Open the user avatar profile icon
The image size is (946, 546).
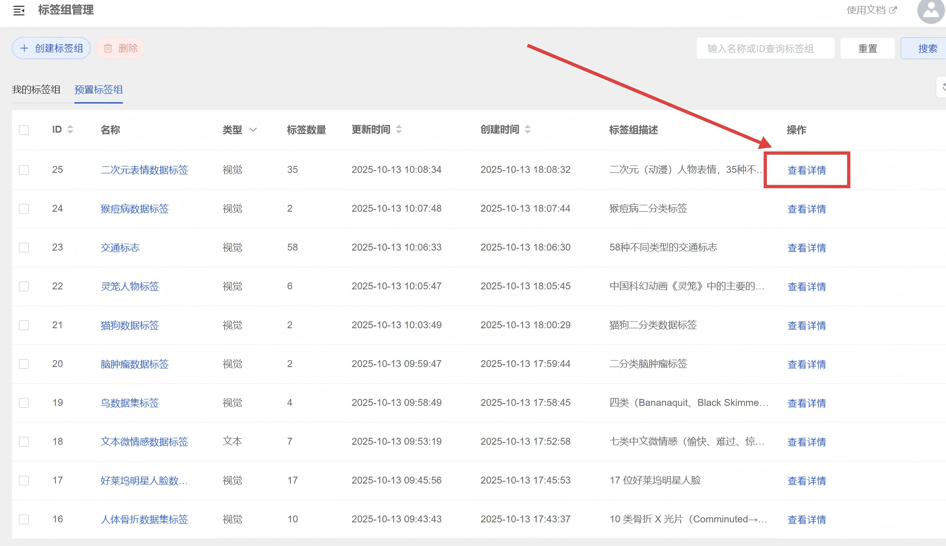931,11
